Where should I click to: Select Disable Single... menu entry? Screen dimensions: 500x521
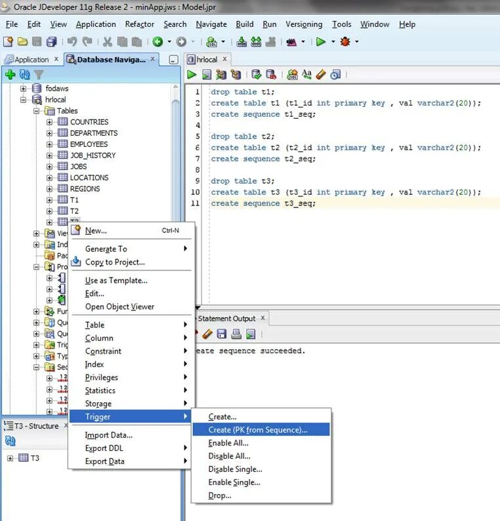(261, 469)
